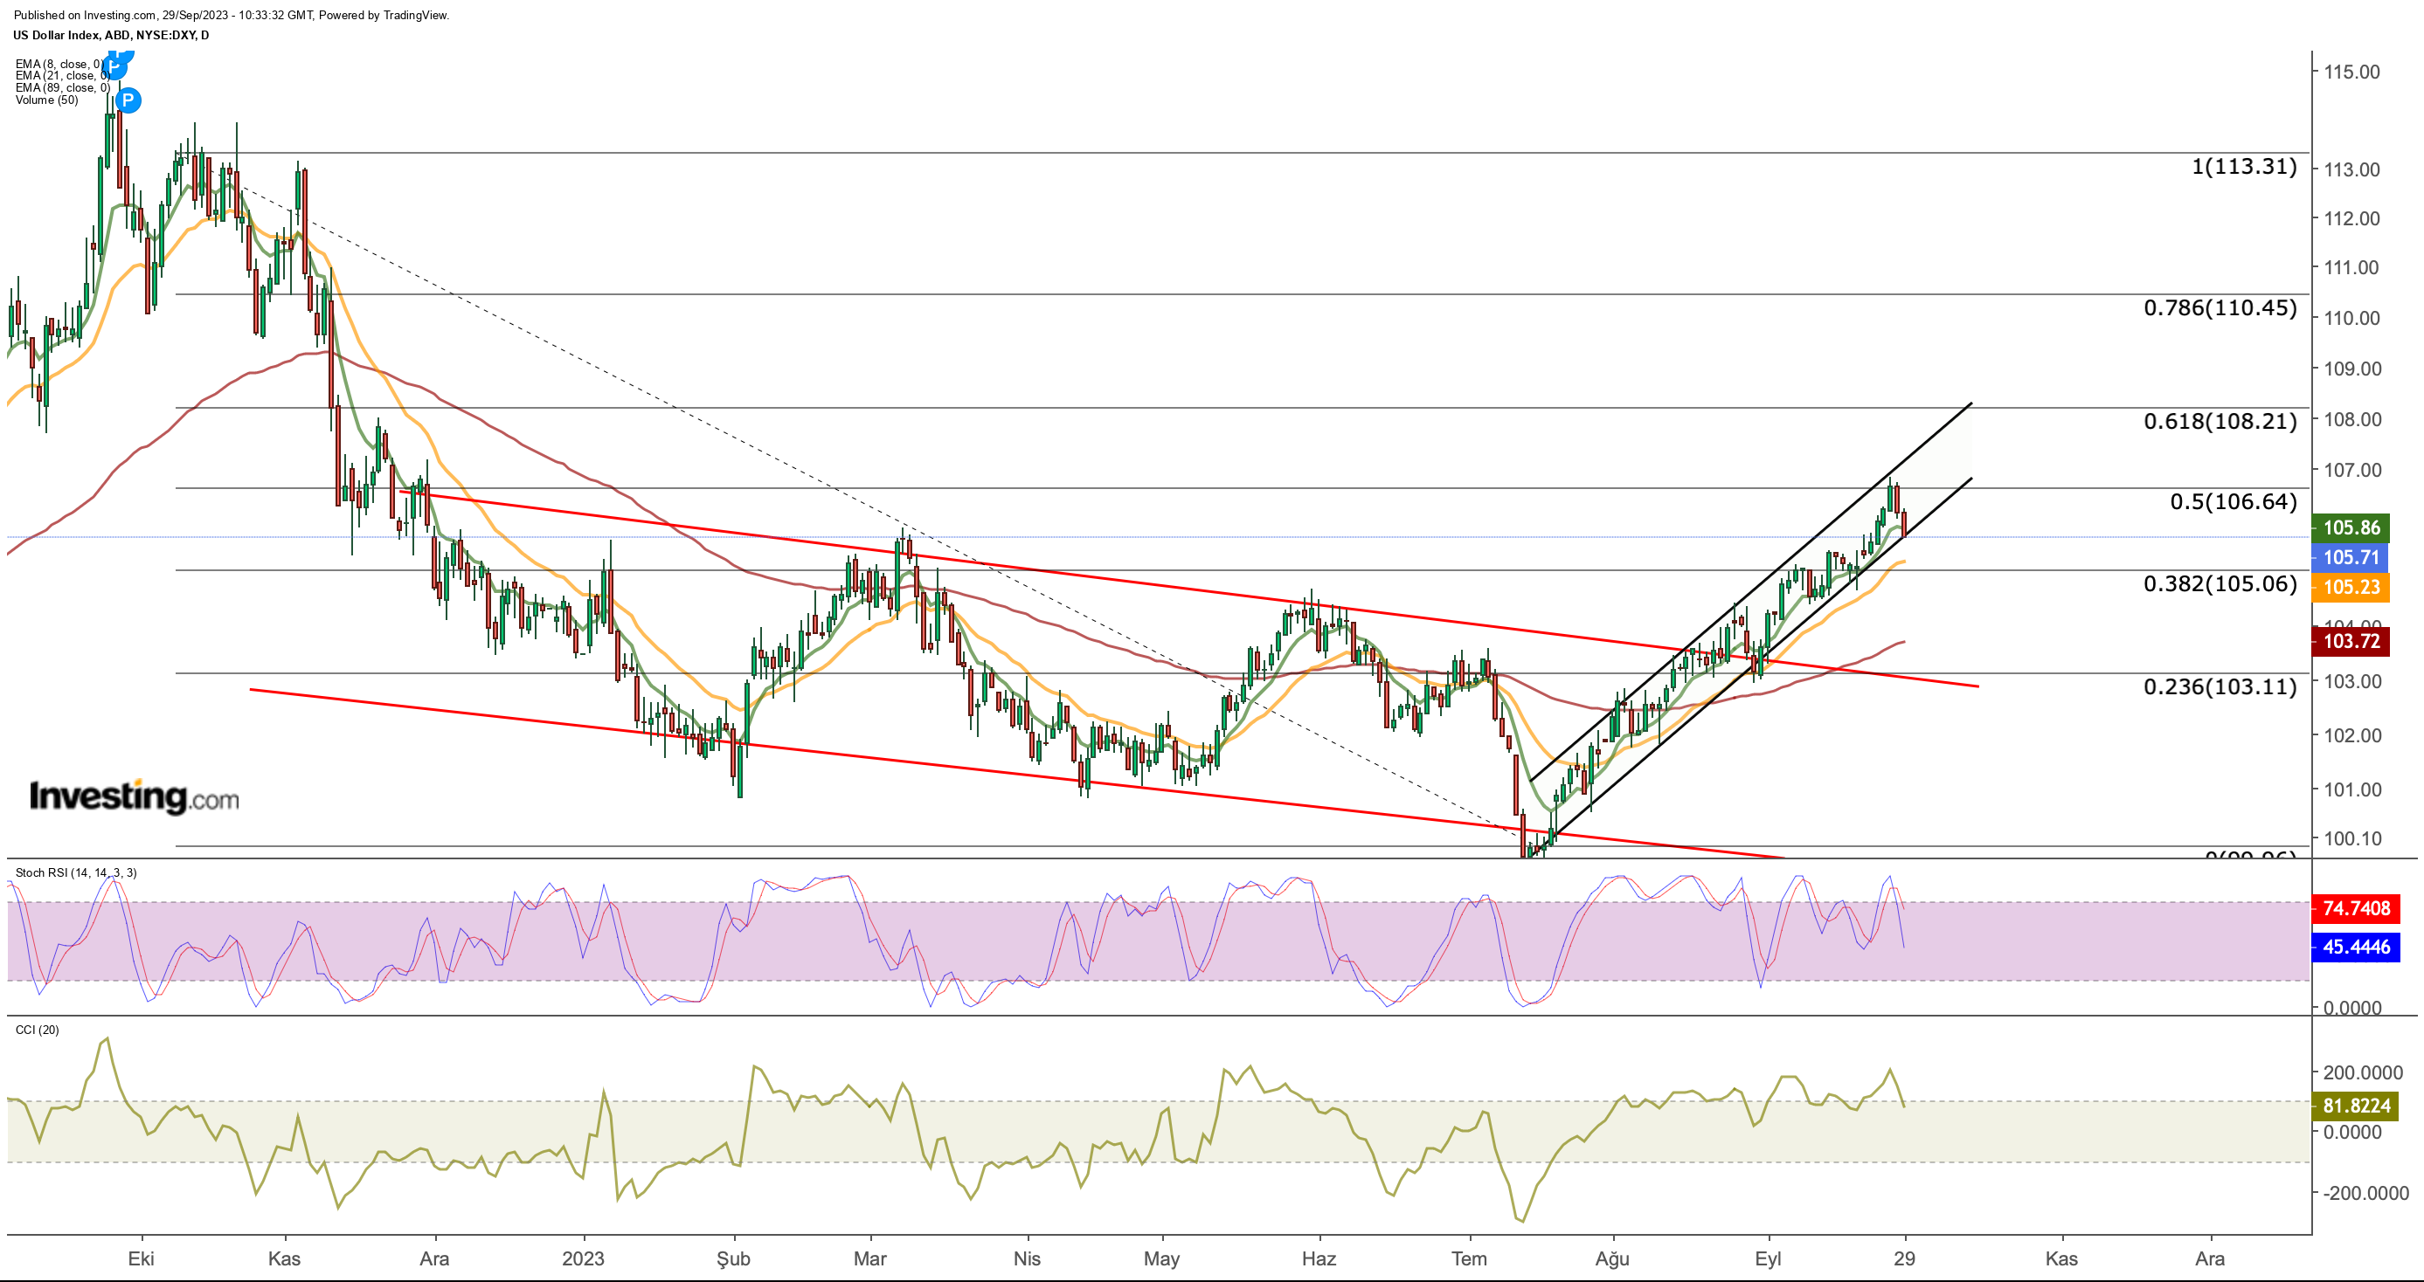Click the Eki month label on time axis
This screenshot has width=2424, height=1282.
point(142,1258)
